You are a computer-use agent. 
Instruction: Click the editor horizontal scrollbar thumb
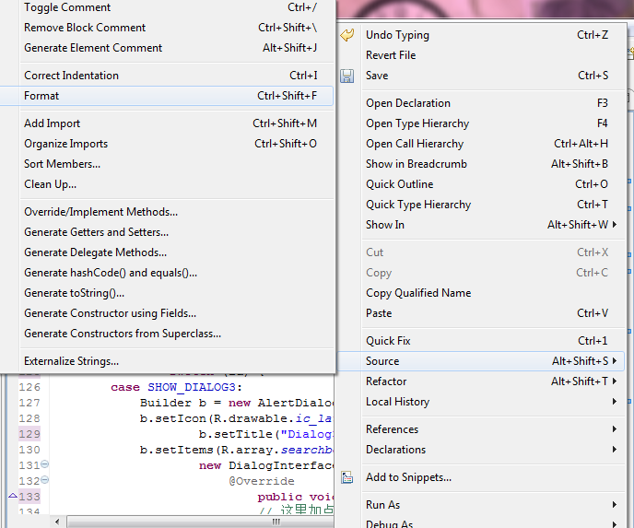[x=200, y=522]
